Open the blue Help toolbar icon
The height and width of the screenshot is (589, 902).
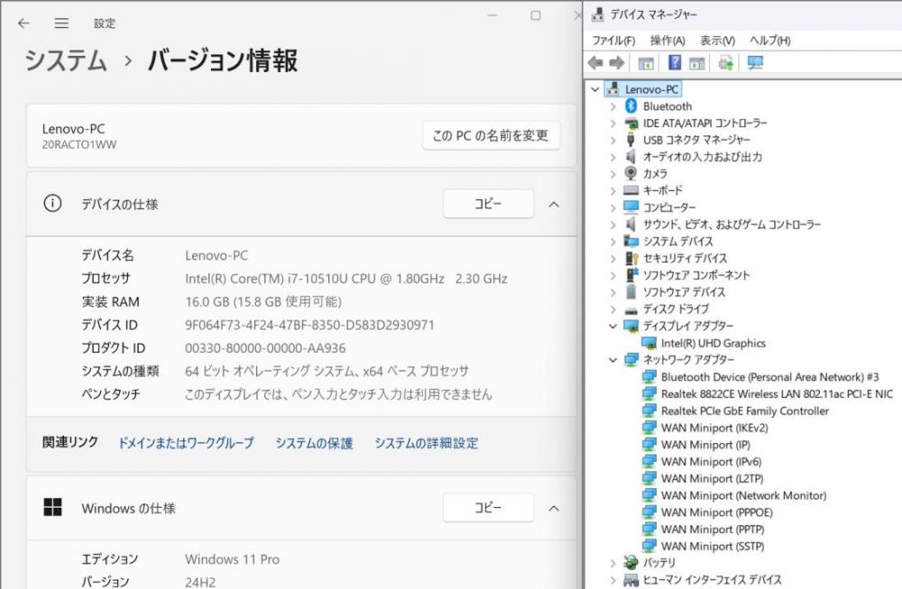(x=674, y=62)
